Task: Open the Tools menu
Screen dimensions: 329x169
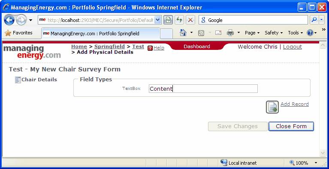Action: (295, 33)
